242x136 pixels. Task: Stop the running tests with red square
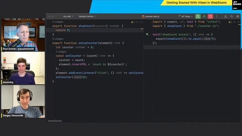click(x=210, y=16)
